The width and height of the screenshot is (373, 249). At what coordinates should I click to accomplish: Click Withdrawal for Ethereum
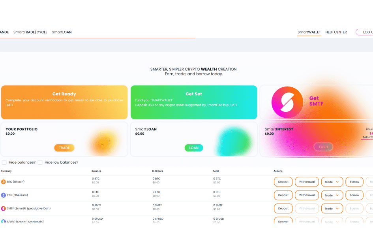click(x=307, y=195)
